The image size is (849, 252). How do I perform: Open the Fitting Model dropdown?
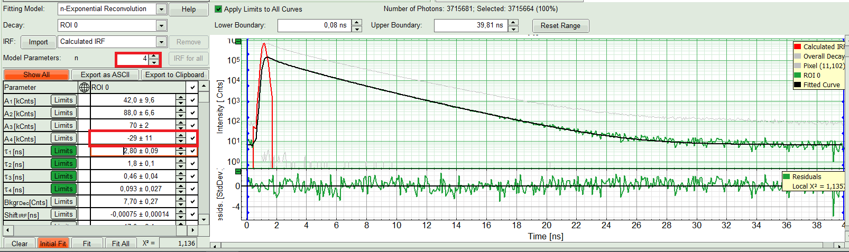pyautogui.click(x=161, y=9)
